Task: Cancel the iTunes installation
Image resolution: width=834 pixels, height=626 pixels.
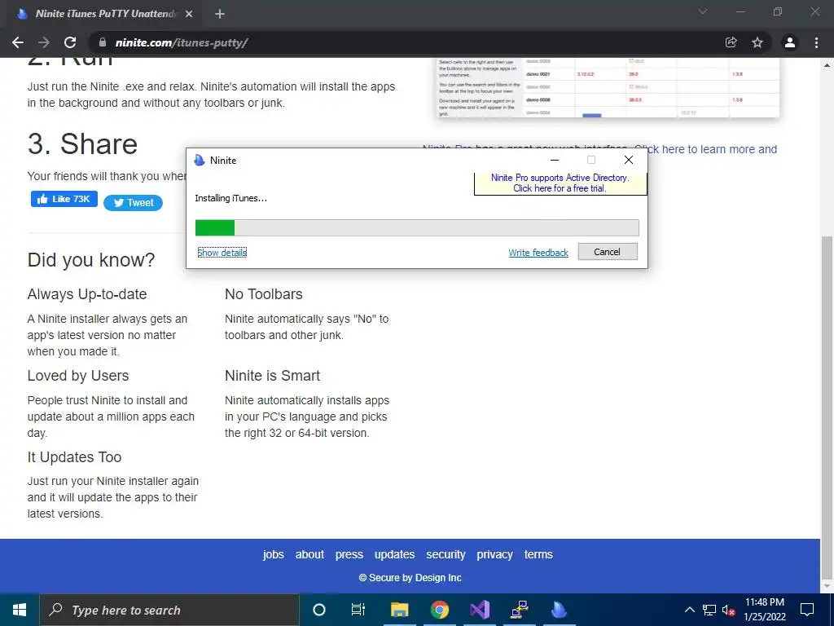Action: (608, 252)
